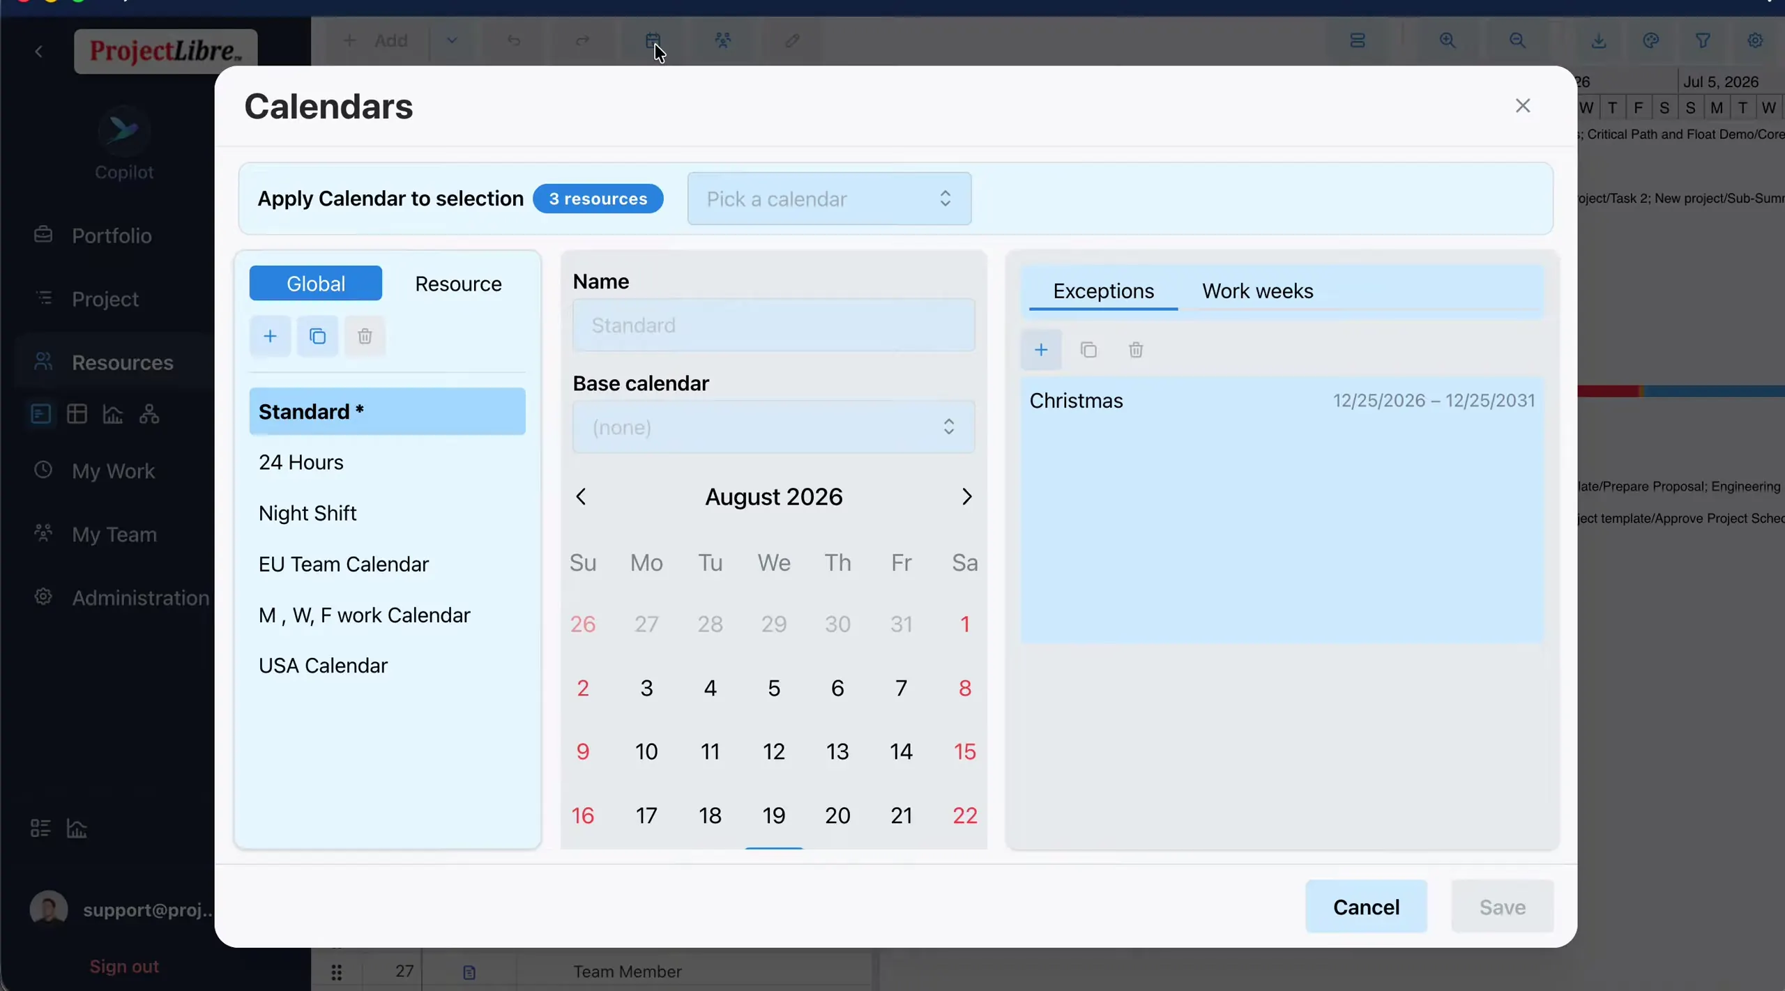Click the bottom sidebar chart icon
The image size is (1785, 991).
pyautogui.click(x=77, y=828)
